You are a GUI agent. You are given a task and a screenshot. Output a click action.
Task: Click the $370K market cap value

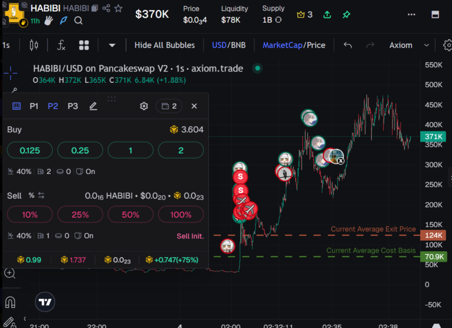[152, 14]
